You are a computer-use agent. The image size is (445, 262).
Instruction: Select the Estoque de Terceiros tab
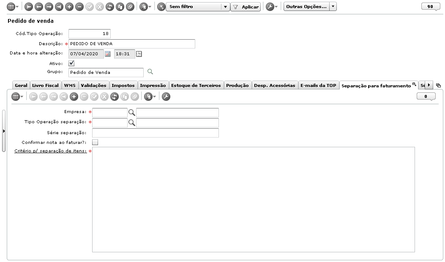(x=196, y=85)
